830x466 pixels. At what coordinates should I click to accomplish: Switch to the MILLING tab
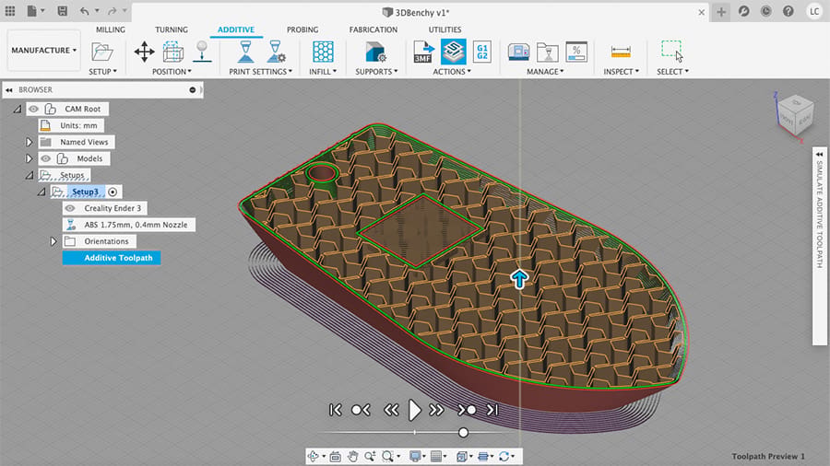coord(110,29)
